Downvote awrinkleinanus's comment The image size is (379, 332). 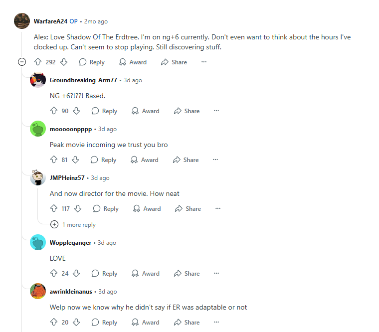[76, 322]
